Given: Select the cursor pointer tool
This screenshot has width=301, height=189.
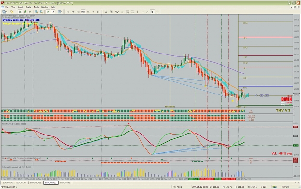Looking at the screenshot, I should click(x=152, y=12).
